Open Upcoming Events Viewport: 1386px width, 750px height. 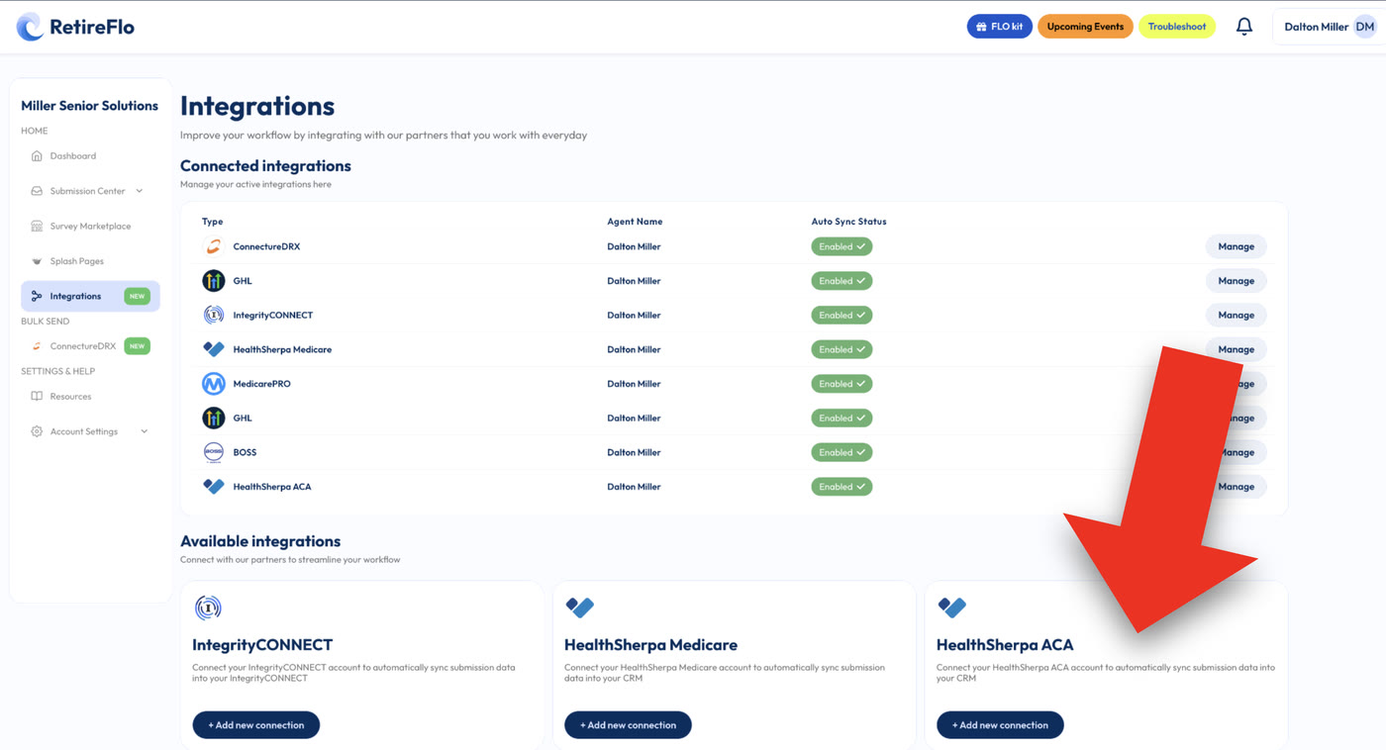coord(1085,27)
